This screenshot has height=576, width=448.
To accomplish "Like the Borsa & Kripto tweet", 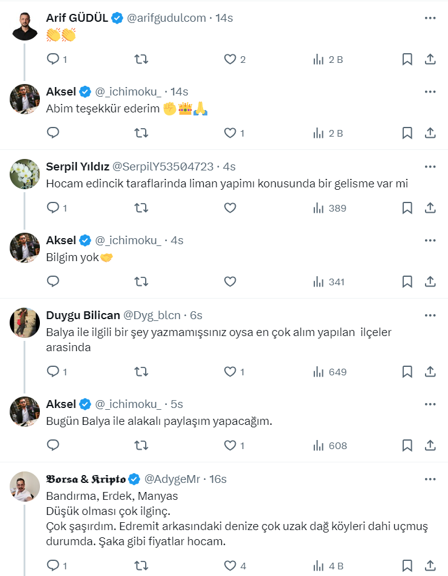I will pyautogui.click(x=230, y=566).
